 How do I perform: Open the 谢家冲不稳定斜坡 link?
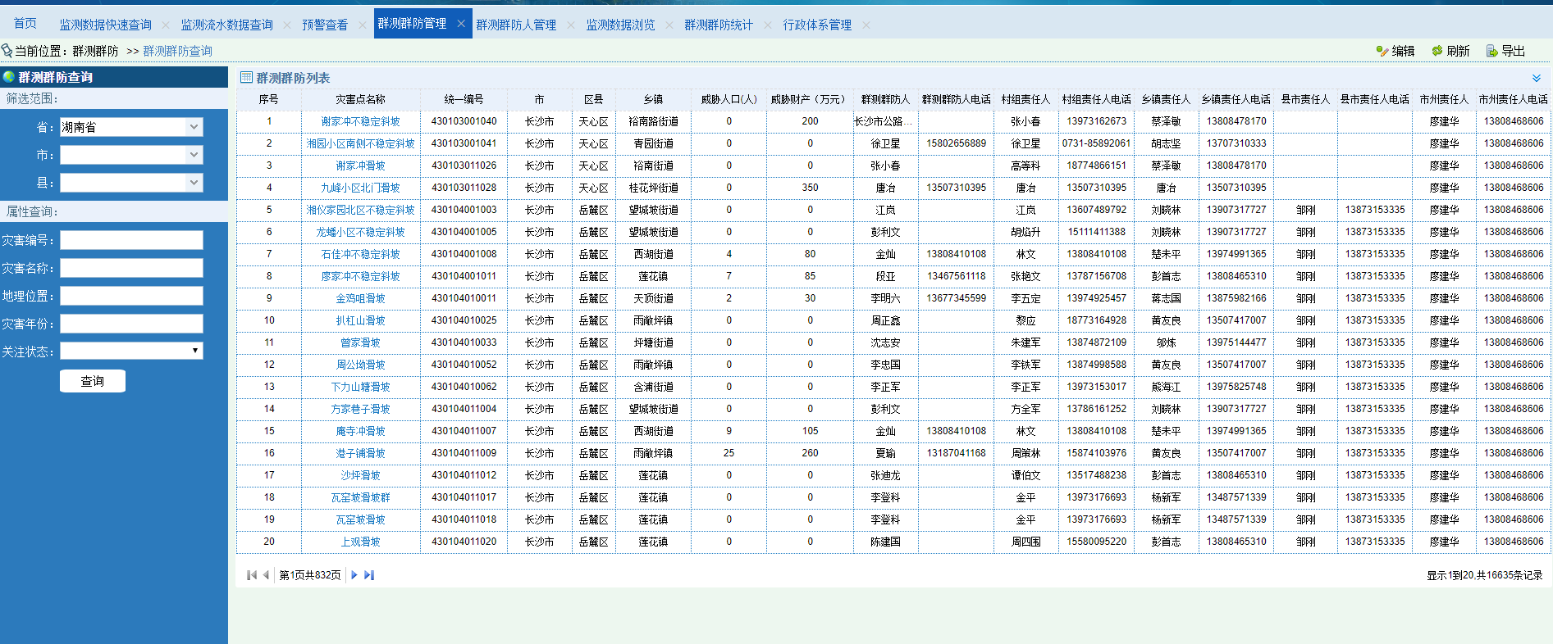click(x=360, y=121)
